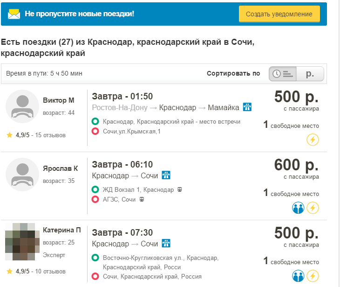Screen dimensions: 340x287
Task: Click 'Создать уведомление' button
Action: [x=279, y=14]
